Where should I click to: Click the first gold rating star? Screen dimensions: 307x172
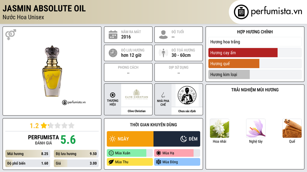(44, 125)
